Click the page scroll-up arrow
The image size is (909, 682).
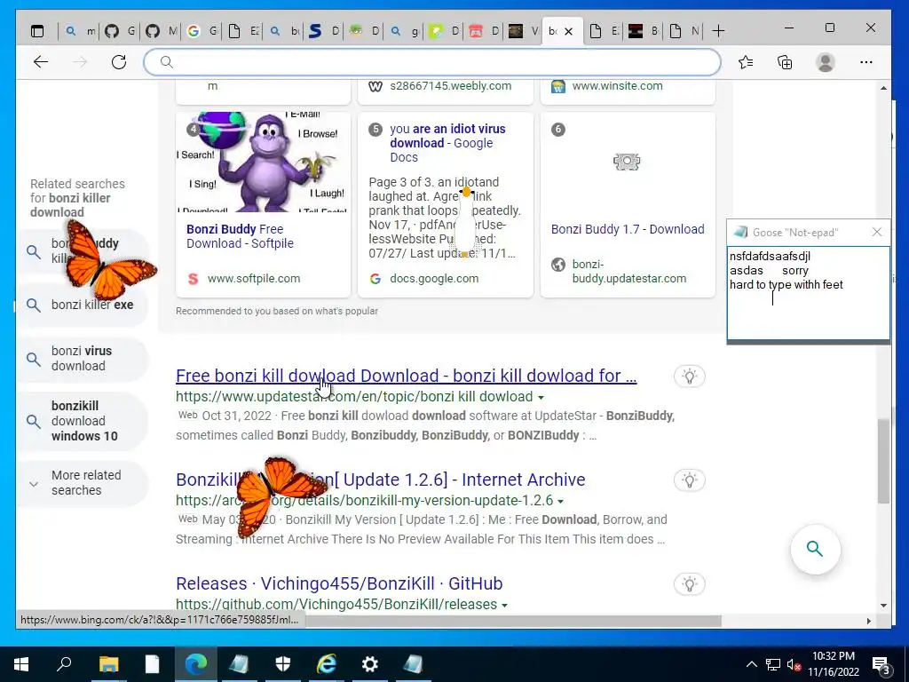coord(883,88)
